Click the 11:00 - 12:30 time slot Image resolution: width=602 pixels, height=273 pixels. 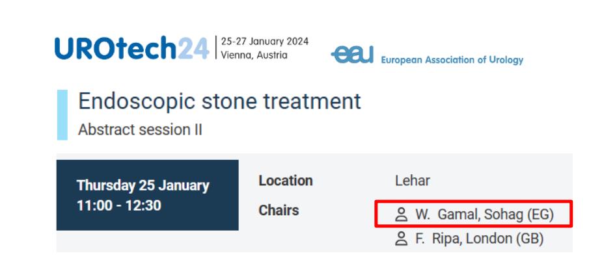point(119,205)
